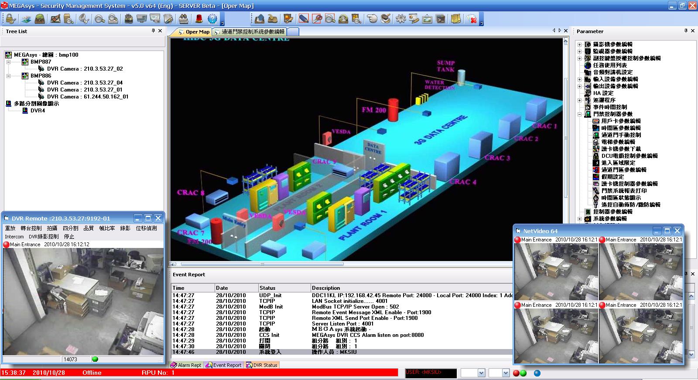Image resolution: width=698 pixels, height=380 pixels.
Task: Click the map's horizontal scrollbar thumb
Action: (262, 264)
